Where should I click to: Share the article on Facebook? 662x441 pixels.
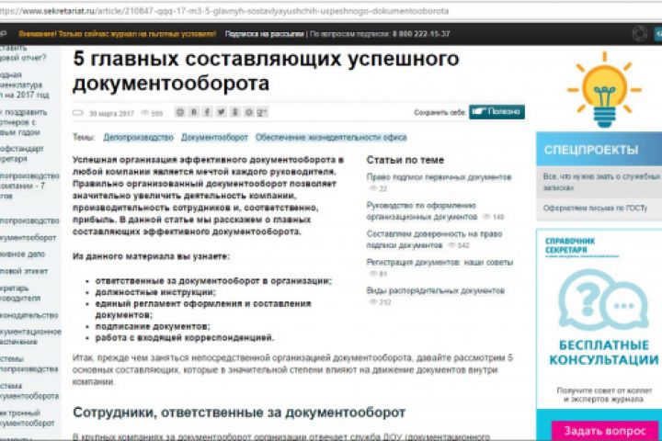(207, 112)
